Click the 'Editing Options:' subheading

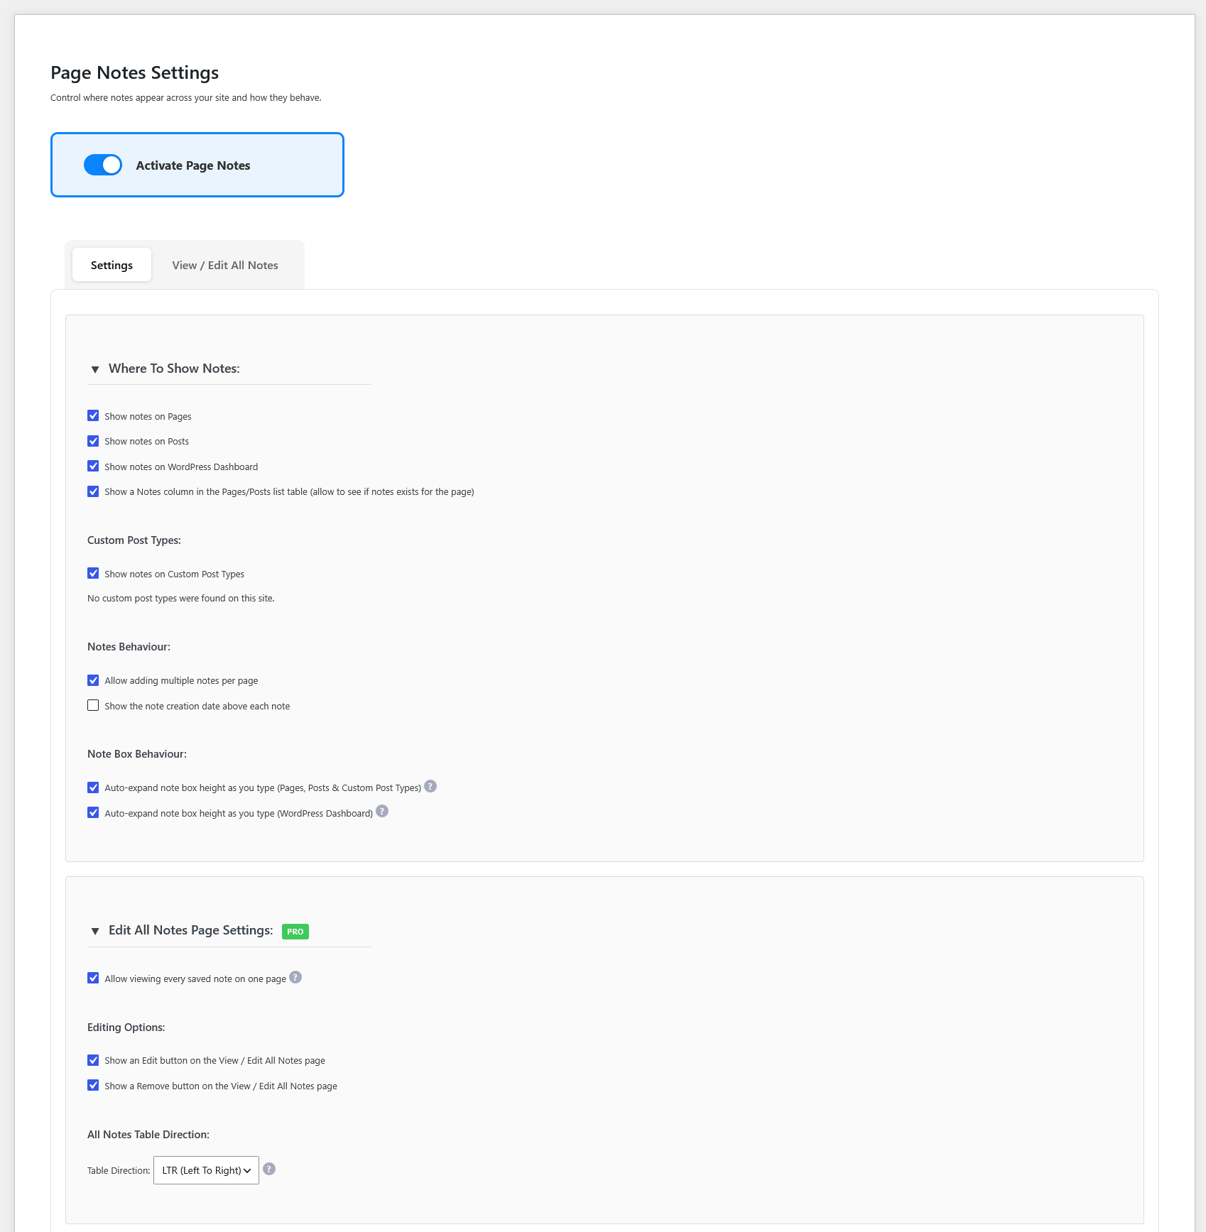[126, 1027]
